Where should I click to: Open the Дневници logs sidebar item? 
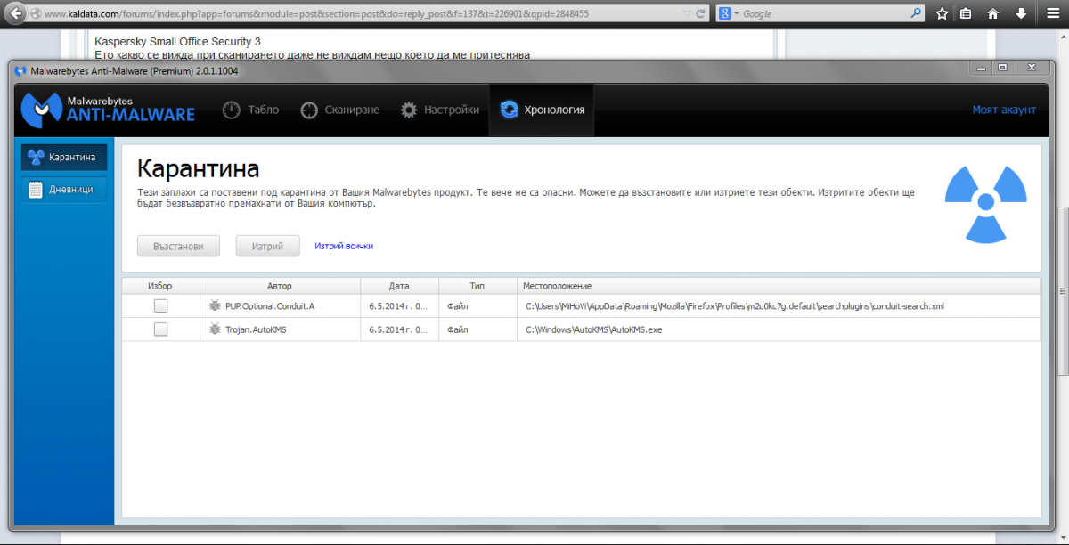coord(64,190)
